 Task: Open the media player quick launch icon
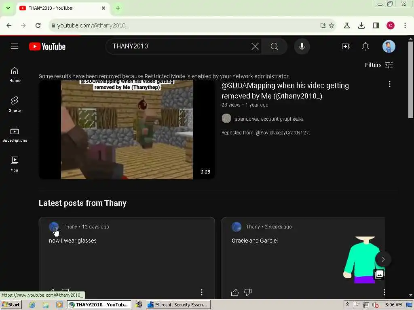(59, 305)
